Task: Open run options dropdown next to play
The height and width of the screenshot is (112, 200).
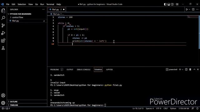Action: [189, 9]
